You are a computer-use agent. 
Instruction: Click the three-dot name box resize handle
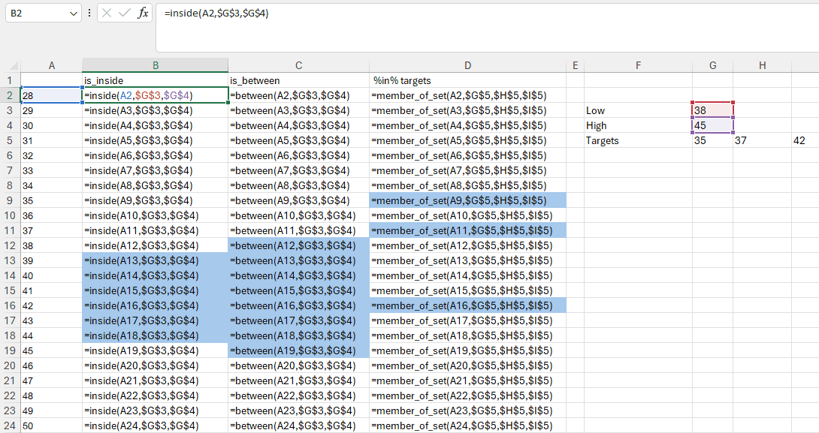coord(89,14)
